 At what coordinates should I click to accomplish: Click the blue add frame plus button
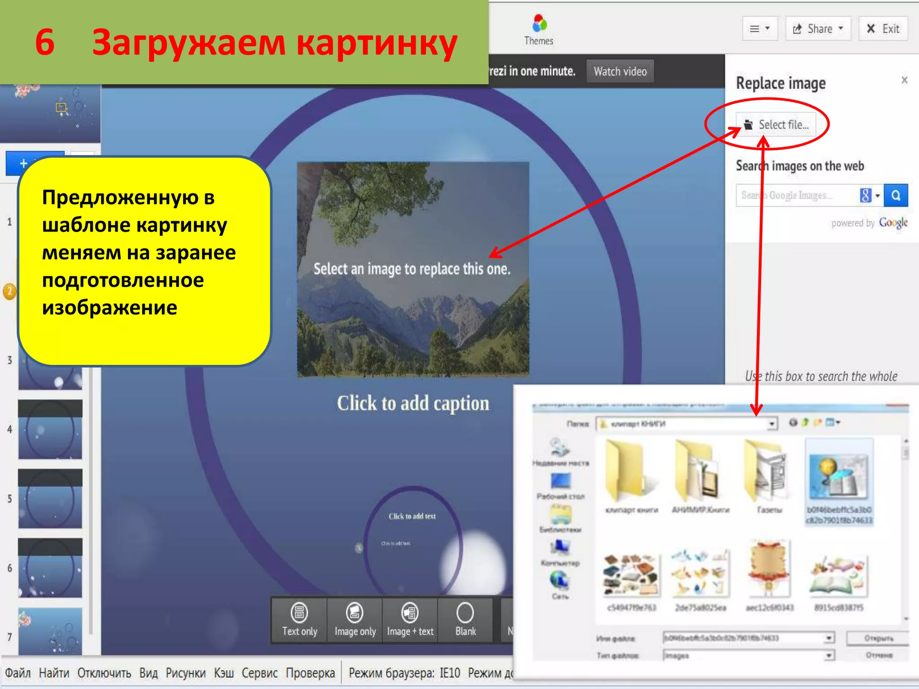(x=23, y=164)
